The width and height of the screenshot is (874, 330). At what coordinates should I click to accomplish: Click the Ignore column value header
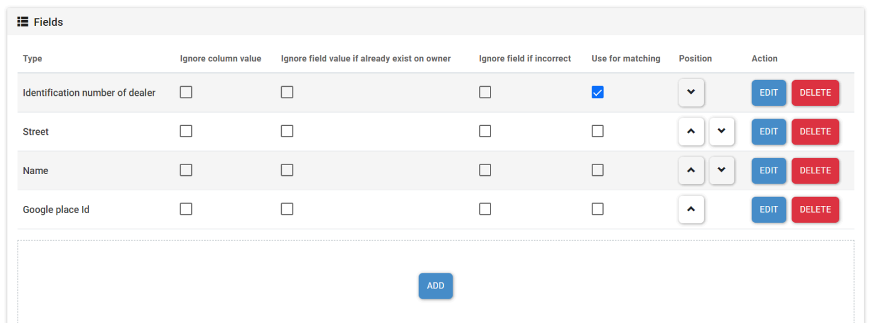click(x=220, y=58)
